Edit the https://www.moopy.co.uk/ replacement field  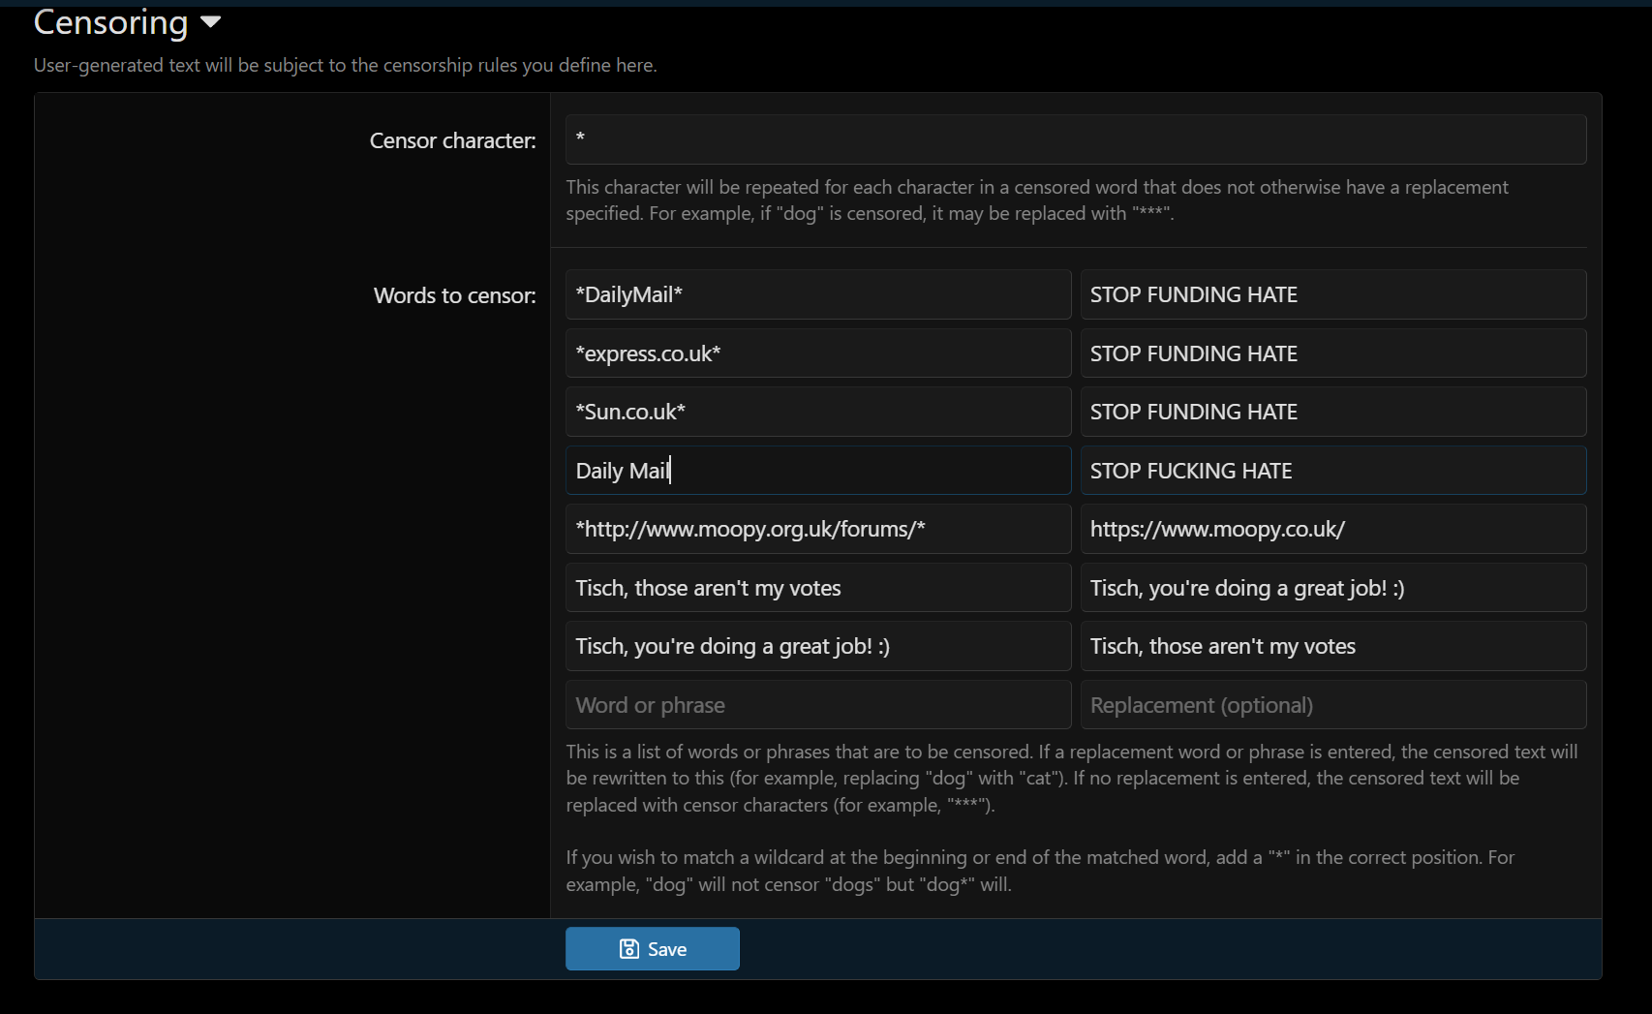1333,529
